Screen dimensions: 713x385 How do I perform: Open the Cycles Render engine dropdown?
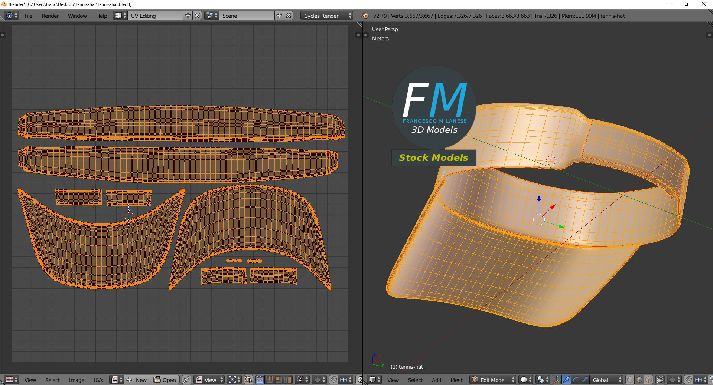pyautogui.click(x=326, y=16)
